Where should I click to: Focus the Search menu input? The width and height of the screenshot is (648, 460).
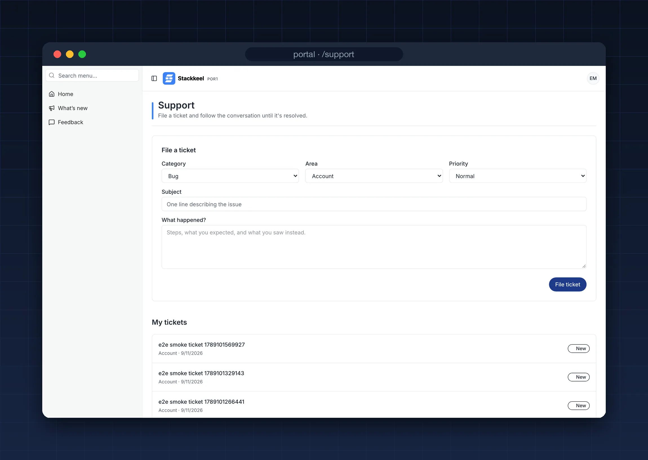(x=92, y=75)
